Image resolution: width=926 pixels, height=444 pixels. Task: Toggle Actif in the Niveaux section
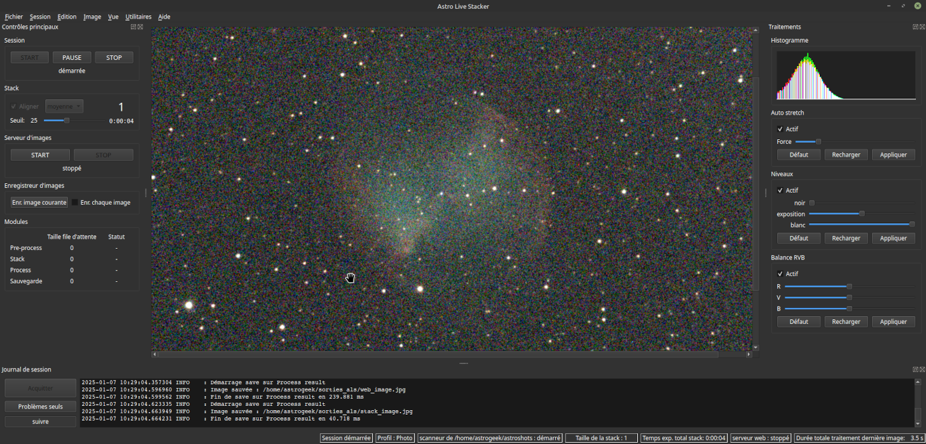[x=780, y=190]
